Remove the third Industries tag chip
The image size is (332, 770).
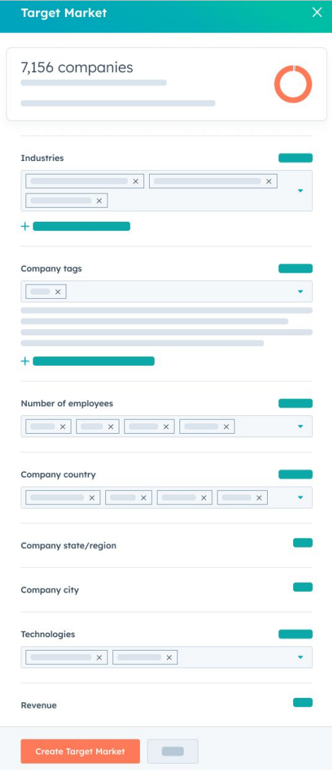(99, 201)
